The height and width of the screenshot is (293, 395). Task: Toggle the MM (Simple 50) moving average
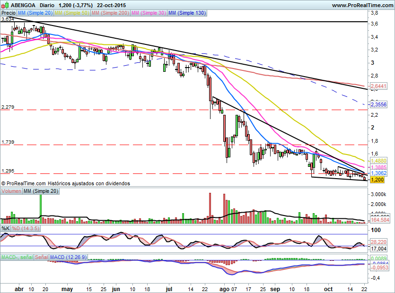[72, 13]
